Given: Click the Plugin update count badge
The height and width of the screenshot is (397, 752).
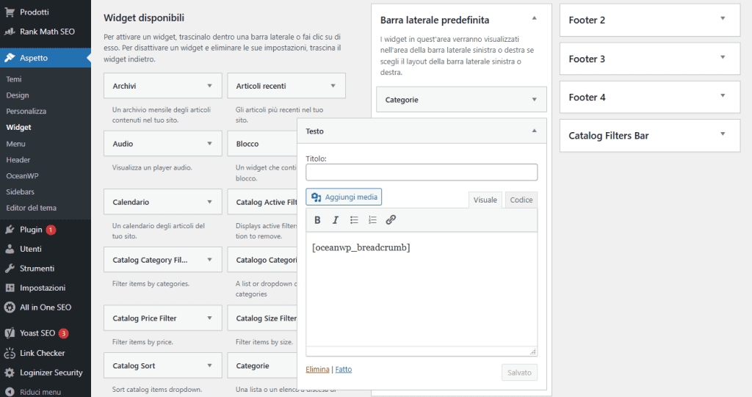Looking at the screenshot, I should (x=51, y=230).
